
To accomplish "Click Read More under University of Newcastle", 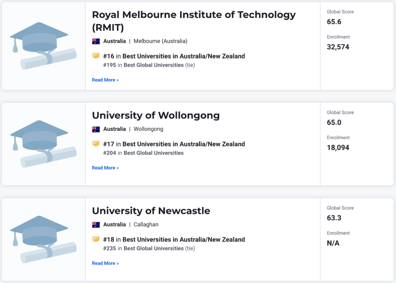I will (x=105, y=263).
